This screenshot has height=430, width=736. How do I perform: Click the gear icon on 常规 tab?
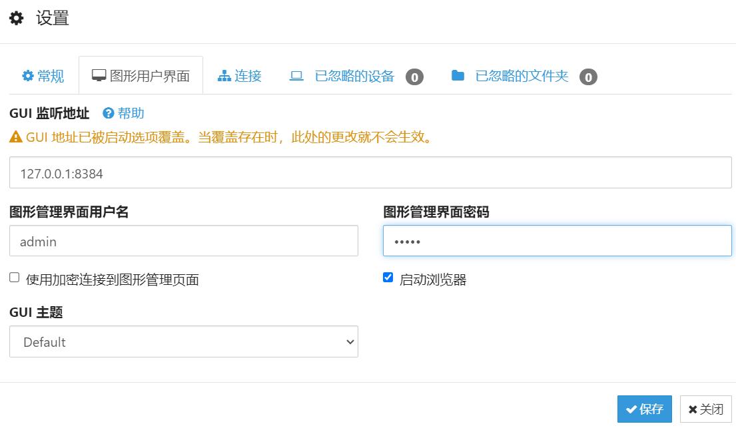pos(28,75)
